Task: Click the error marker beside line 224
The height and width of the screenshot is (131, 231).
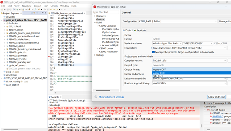Action: click(x=49, y=57)
